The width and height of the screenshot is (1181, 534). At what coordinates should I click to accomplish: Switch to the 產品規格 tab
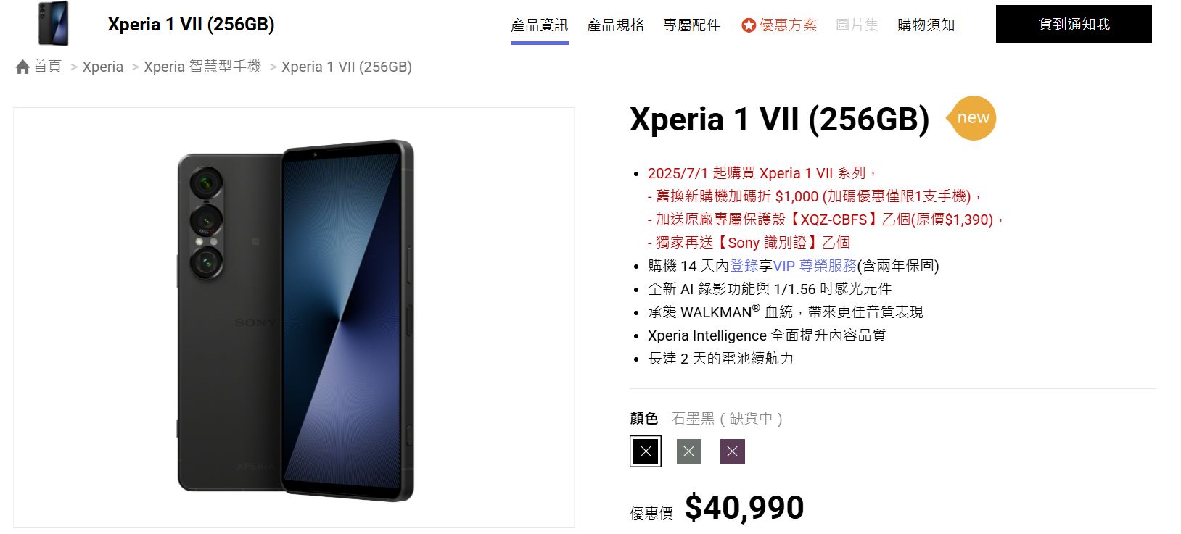click(616, 25)
